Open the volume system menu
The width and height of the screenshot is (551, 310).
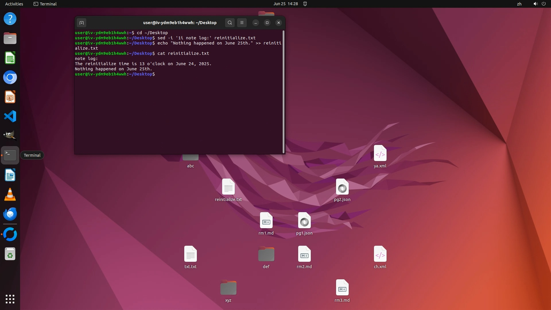click(x=535, y=4)
